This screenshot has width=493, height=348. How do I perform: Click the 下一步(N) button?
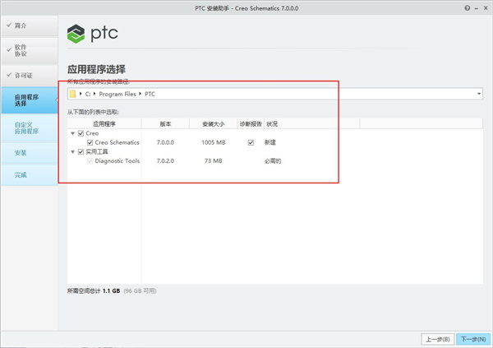click(472, 338)
